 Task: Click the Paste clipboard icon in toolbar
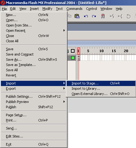[x=77, y=16]
